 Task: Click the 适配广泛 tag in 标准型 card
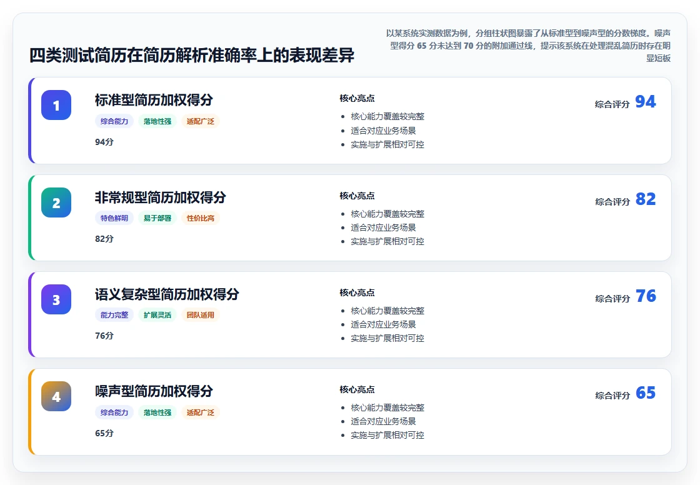click(201, 121)
